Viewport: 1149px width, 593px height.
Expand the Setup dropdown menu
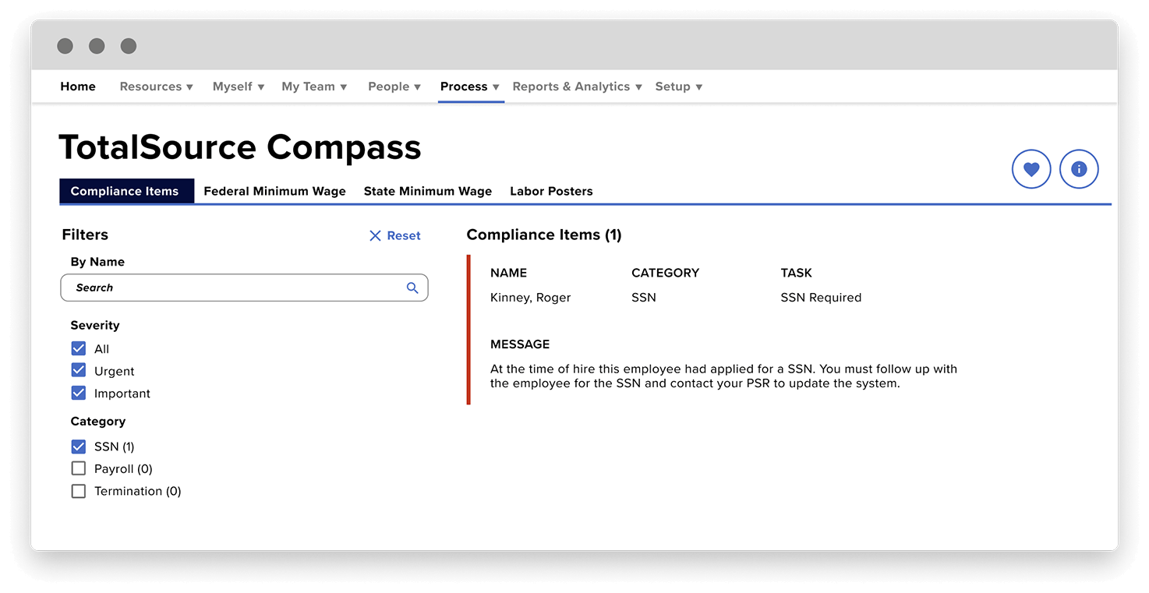[x=679, y=86]
